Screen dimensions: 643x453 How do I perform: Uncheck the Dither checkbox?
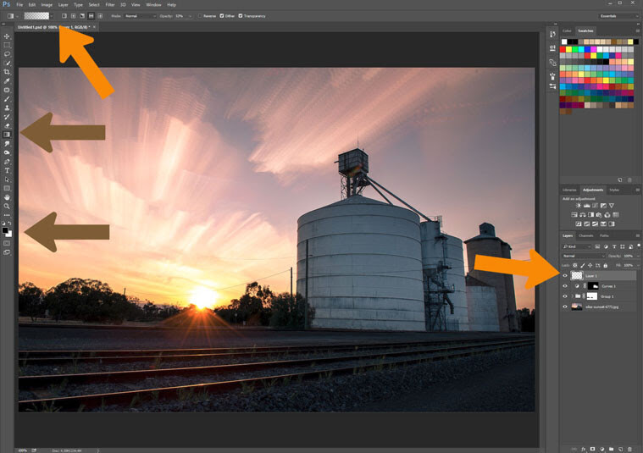pyautogui.click(x=222, y=16)
